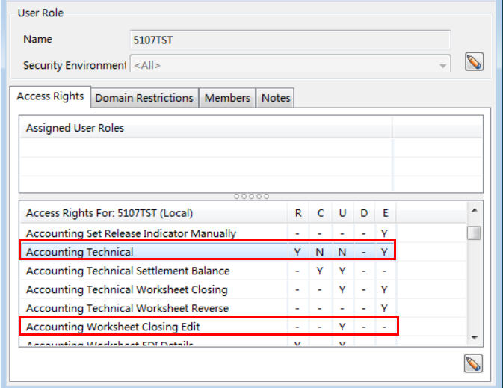Click the bottom-right edit pencil icon
This screenshot has height=388, width=503.
coord(473,364)
